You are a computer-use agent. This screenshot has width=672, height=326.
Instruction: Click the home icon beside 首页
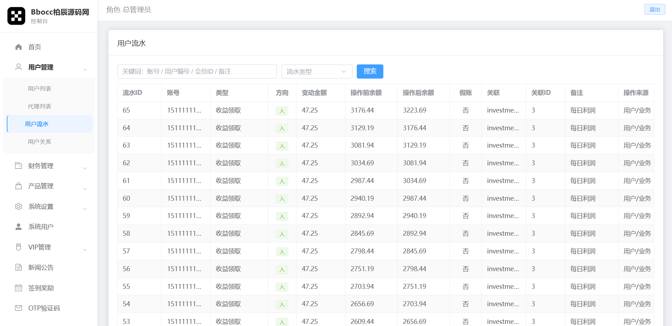(x=19, y=47)
